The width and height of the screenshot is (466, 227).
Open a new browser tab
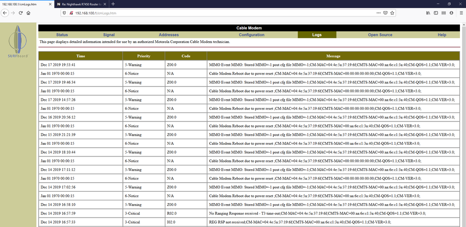click(113, 4)
